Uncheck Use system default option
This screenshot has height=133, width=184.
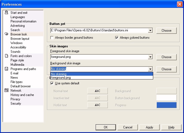coord(52,83)
